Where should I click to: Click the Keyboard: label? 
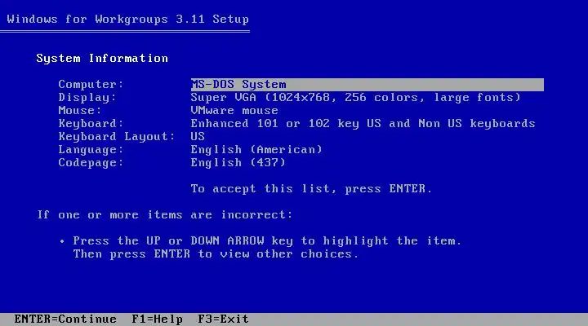91,124
